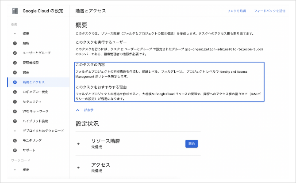
Task: Click the blue step 5 icon beside 階層とアクセス
Action: pyautogui.click(x=15, y=82)
